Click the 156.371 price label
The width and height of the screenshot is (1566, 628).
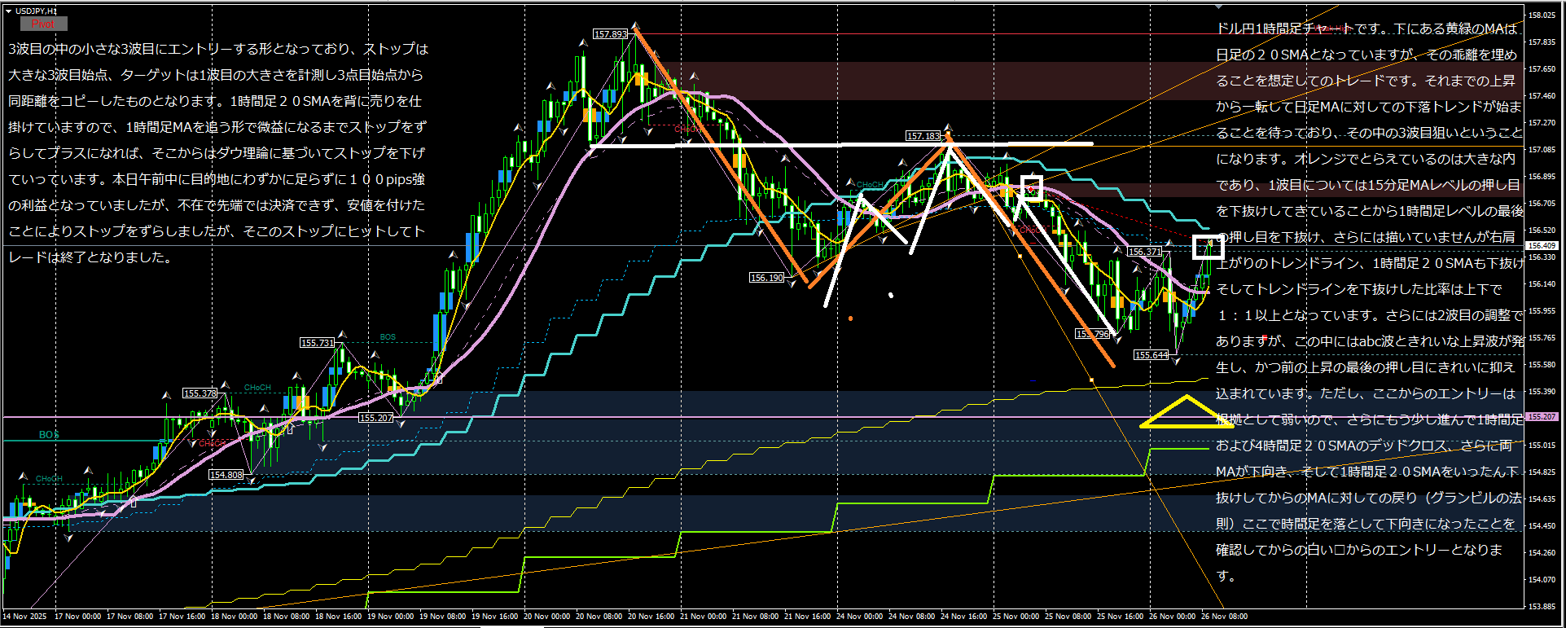[1144, 252]
